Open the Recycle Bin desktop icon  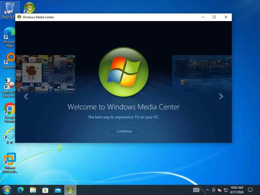point(10,10)
